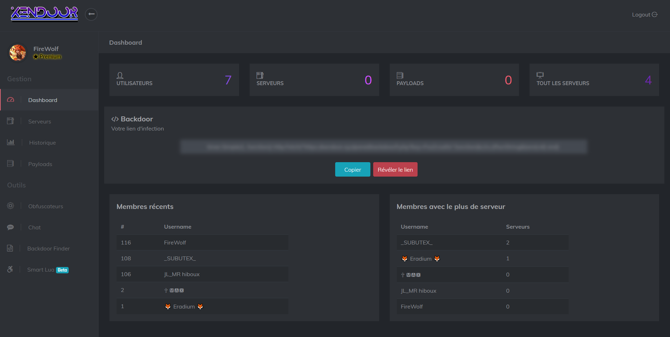The height and width of the screenshot is (337, 670).
Task: Click the Serveurs sidebar icon
Action: [11, 121]
